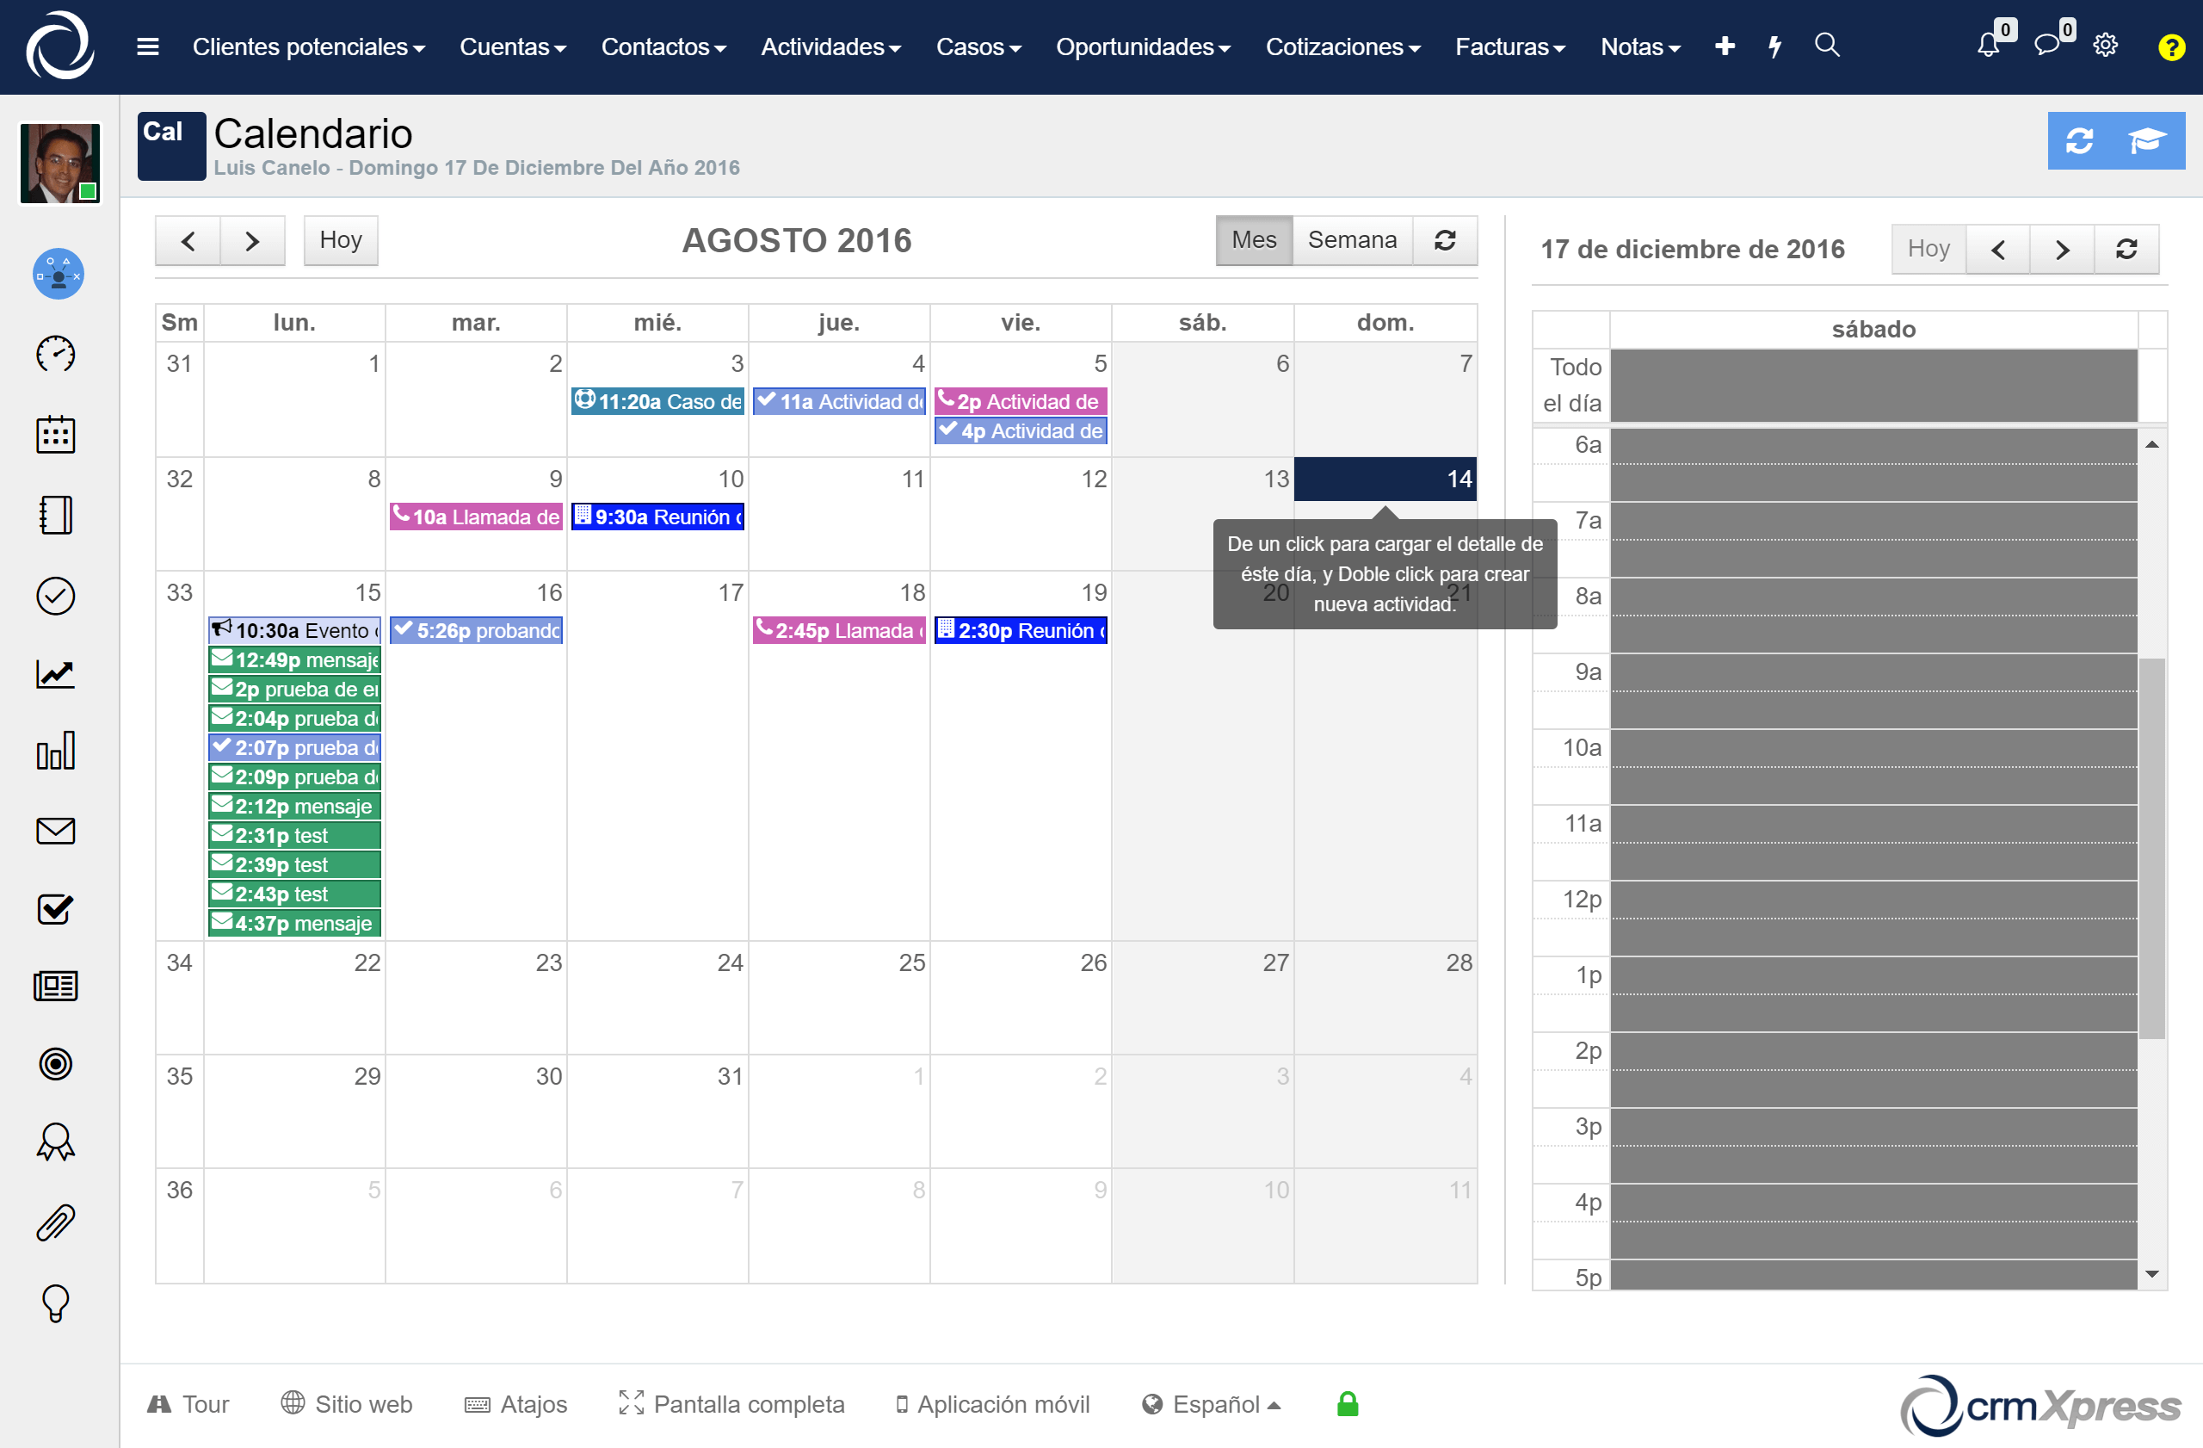Open the Español language selector

click(x=1212, y=1404)
